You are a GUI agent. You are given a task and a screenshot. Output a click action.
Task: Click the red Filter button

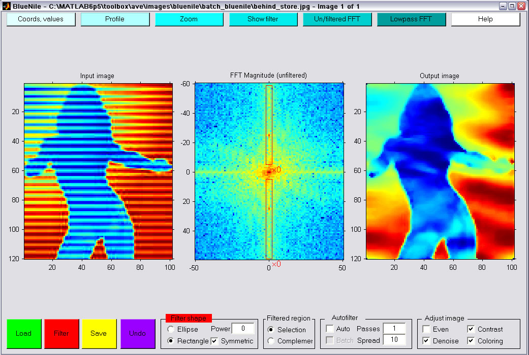61,333
